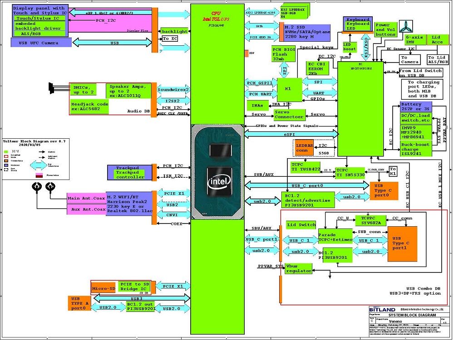
Task: Select the USB UFC Camera block
Action: pyautogui.click(x=41, y=43)
